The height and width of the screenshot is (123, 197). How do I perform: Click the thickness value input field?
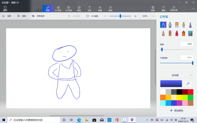(187, 44)
